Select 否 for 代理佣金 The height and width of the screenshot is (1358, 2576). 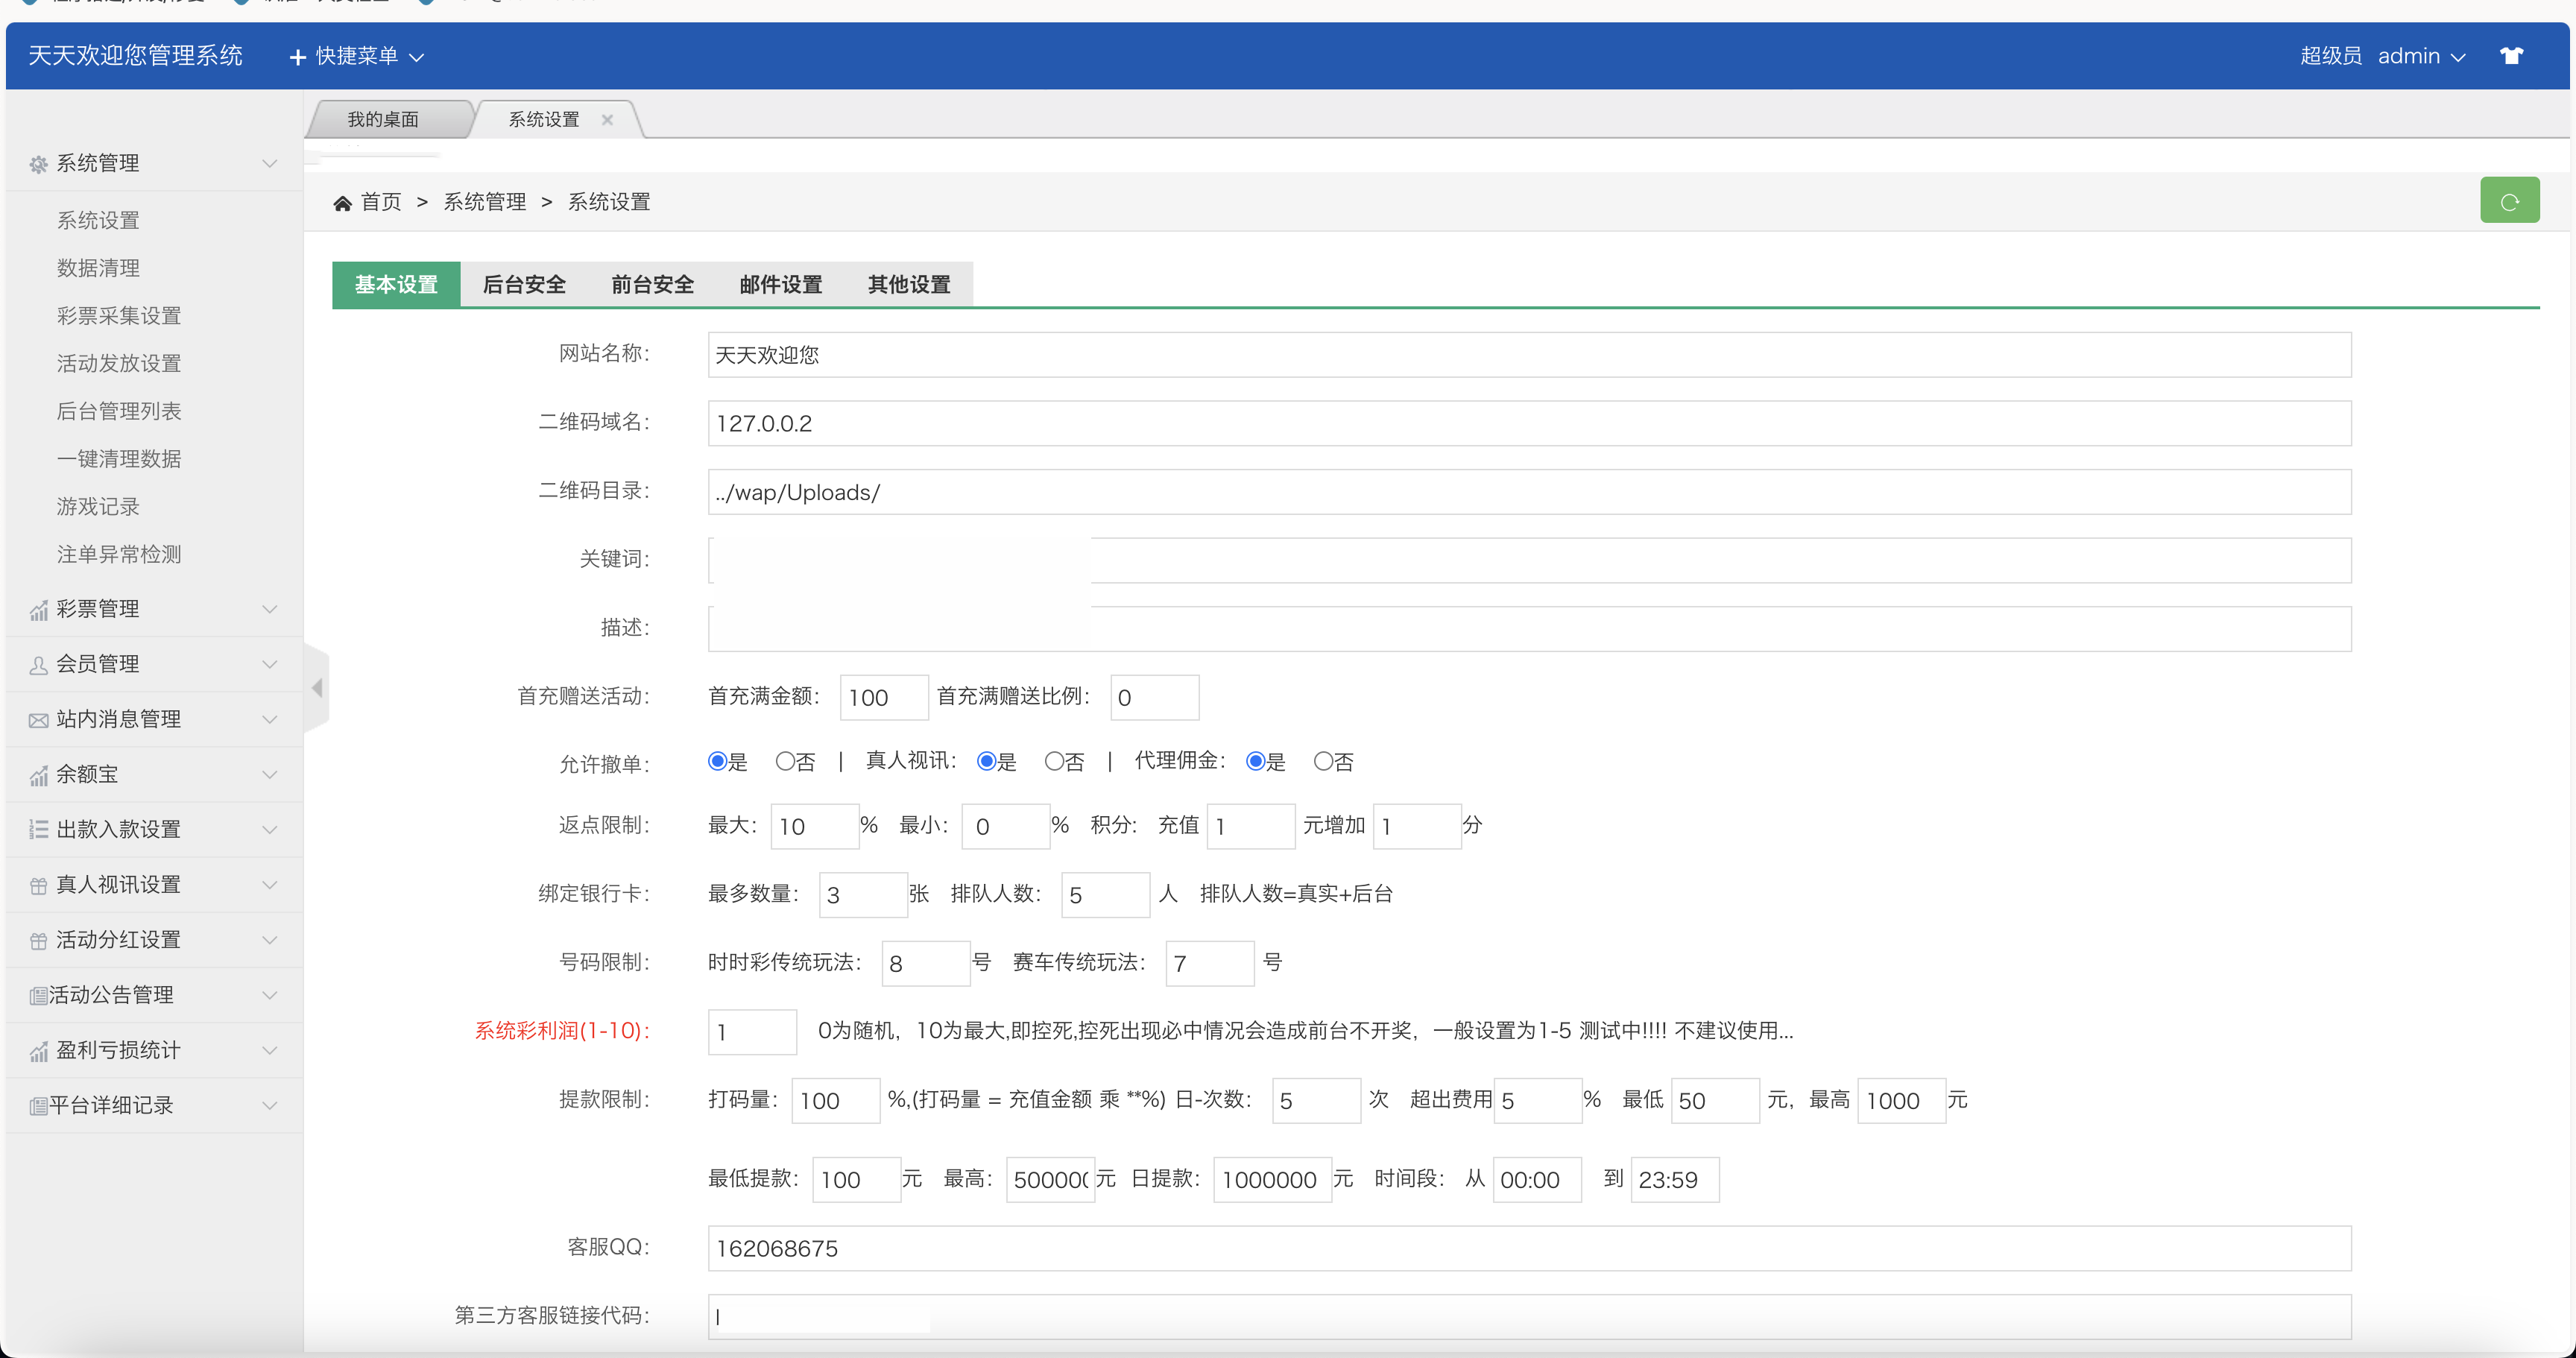(1323, 762)
